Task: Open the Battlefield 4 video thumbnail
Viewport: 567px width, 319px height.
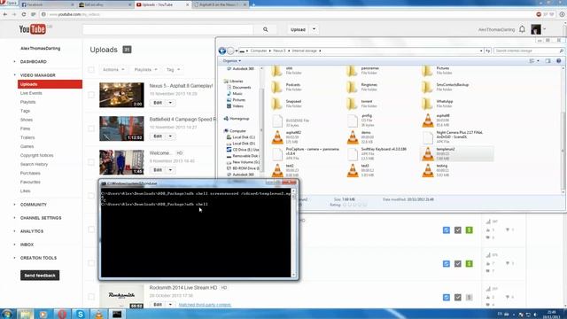Action: 121,128
